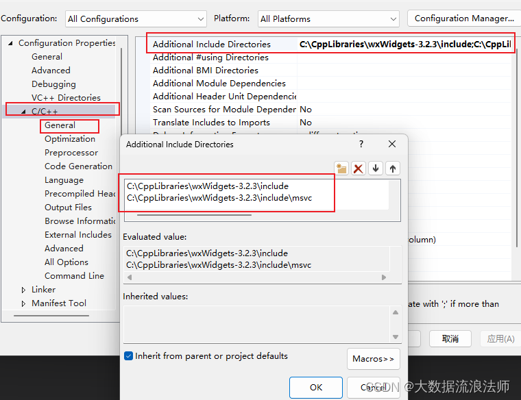The width and height of the screenshot is (521, 400).
Task: Select Advanced under C/C++
Action: [x=64, y=249]
